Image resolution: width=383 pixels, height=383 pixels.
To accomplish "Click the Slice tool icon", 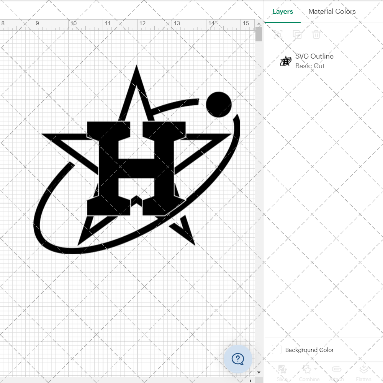I will pyautogui.click(x=282, y=369).
